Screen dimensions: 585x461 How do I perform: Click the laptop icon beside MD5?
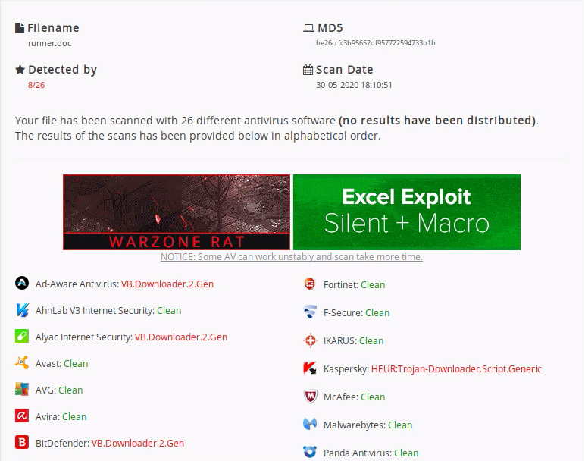pyautogui.click(x=308, y=28)
